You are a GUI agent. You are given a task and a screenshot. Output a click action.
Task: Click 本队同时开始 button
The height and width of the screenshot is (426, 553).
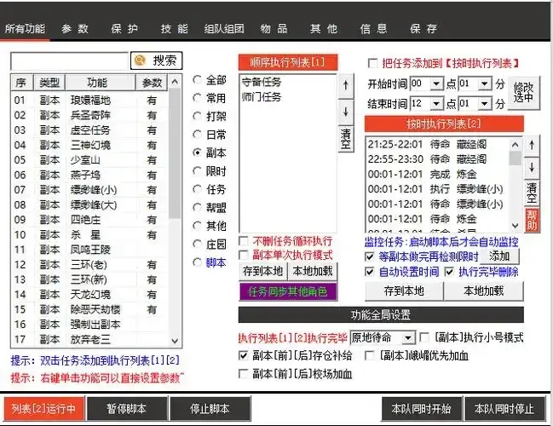tap(422, 409)
